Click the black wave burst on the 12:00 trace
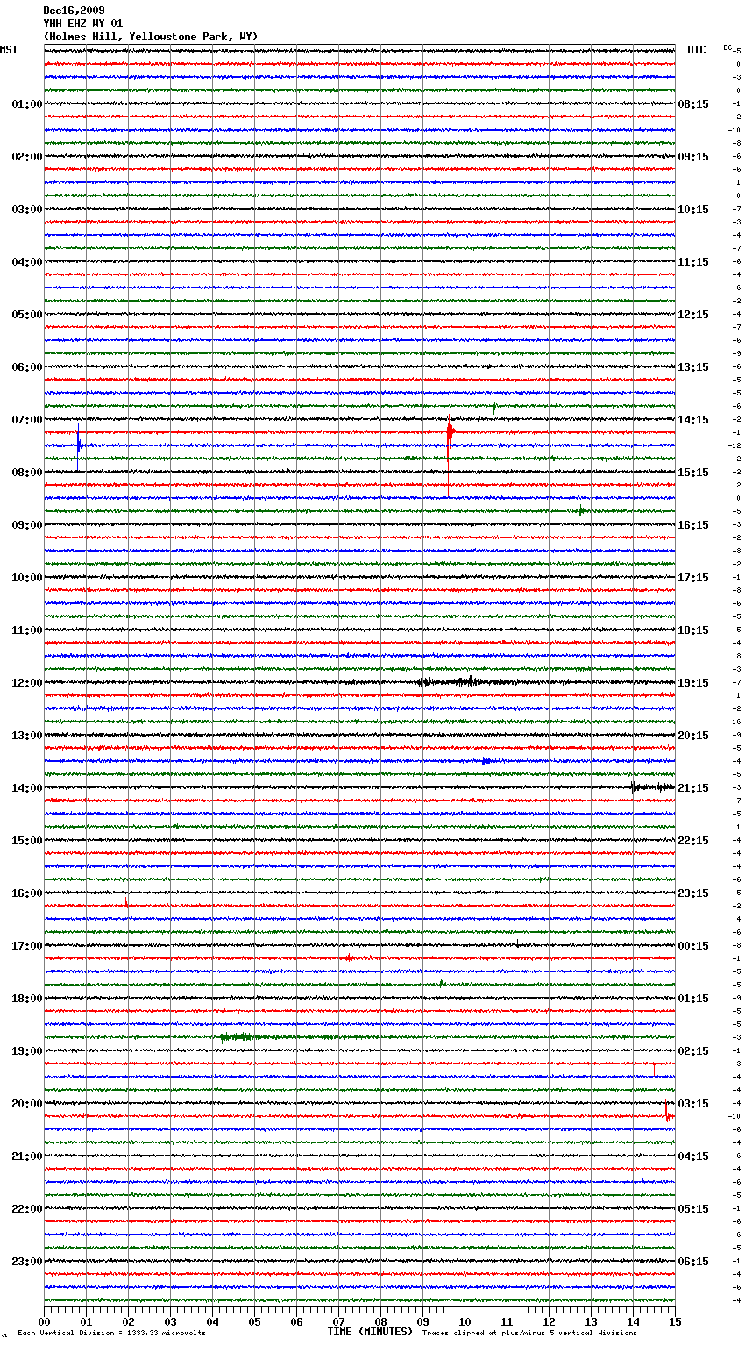Screen dimensions: 745x1345 pyautogui.click(x=460, y=681)
